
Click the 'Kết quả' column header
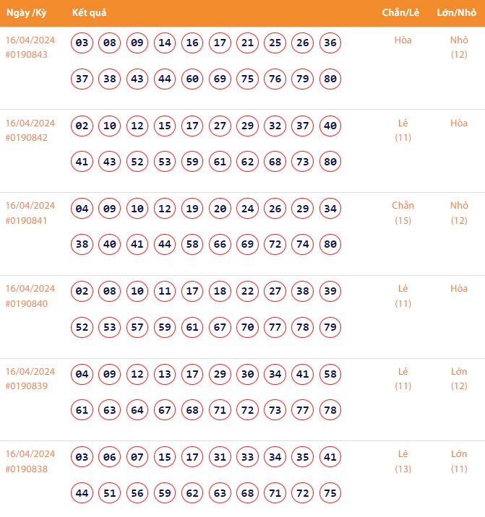tap(90, 13)
